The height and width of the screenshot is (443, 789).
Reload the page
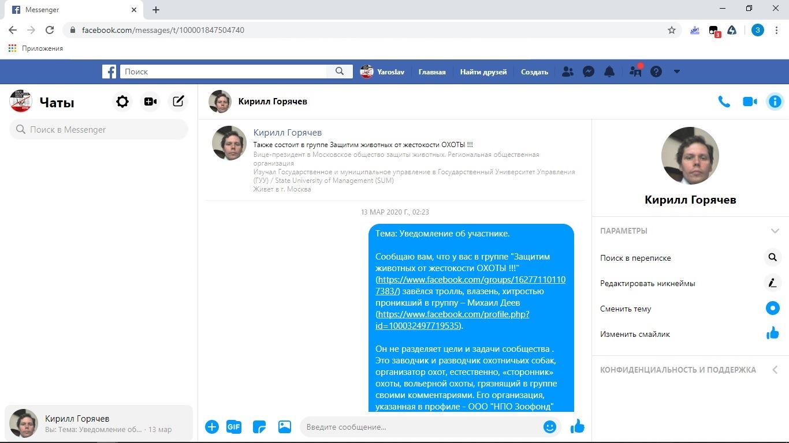(x=50, y=30)
